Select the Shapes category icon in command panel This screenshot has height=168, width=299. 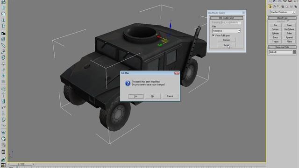274,7
